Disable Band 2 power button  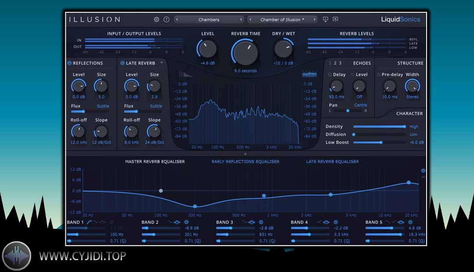coord(187,222)
